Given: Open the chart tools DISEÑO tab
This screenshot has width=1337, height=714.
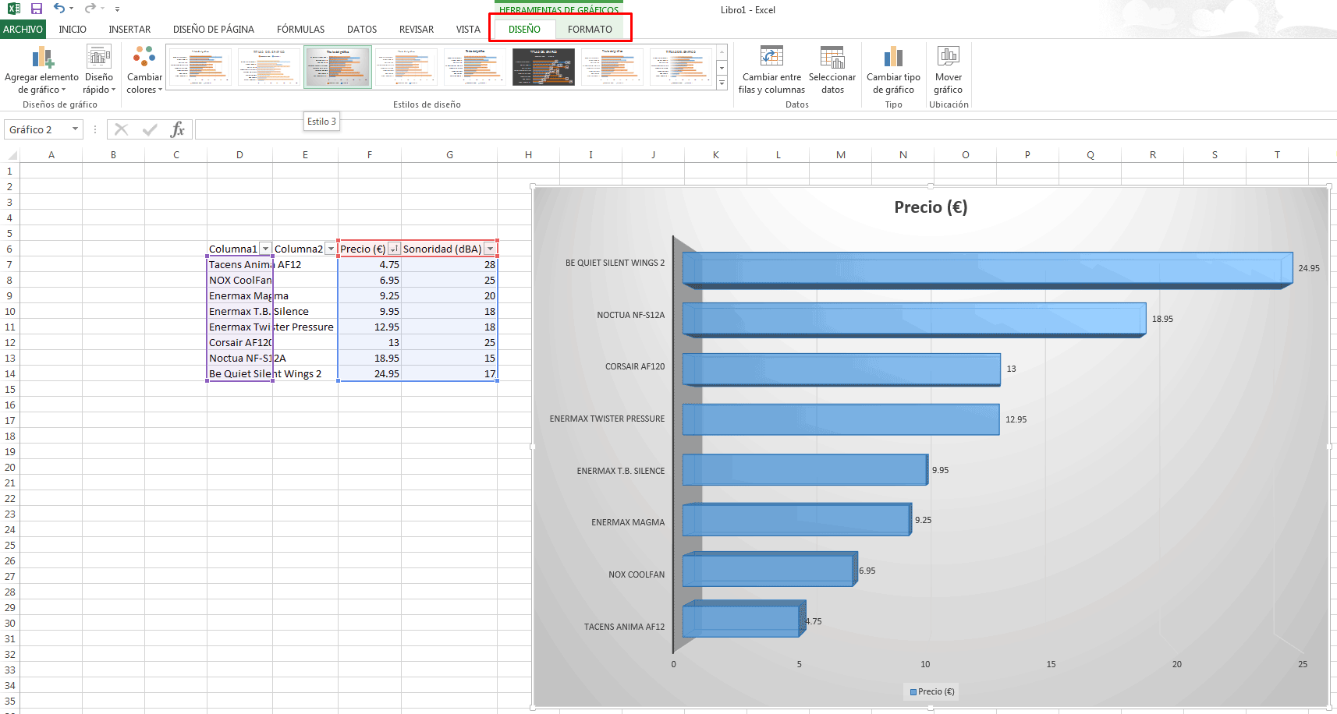Looking at the screenshot, I should [x=524, y=29].
